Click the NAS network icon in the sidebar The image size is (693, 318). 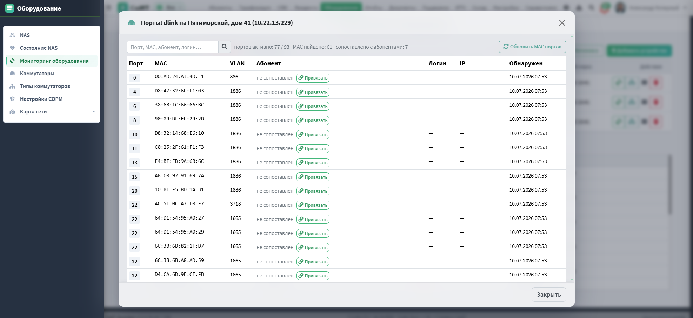(12, 35)
